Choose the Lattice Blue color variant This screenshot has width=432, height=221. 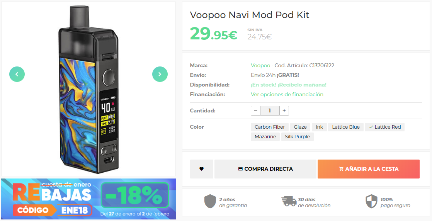click(x=346, y=127)
